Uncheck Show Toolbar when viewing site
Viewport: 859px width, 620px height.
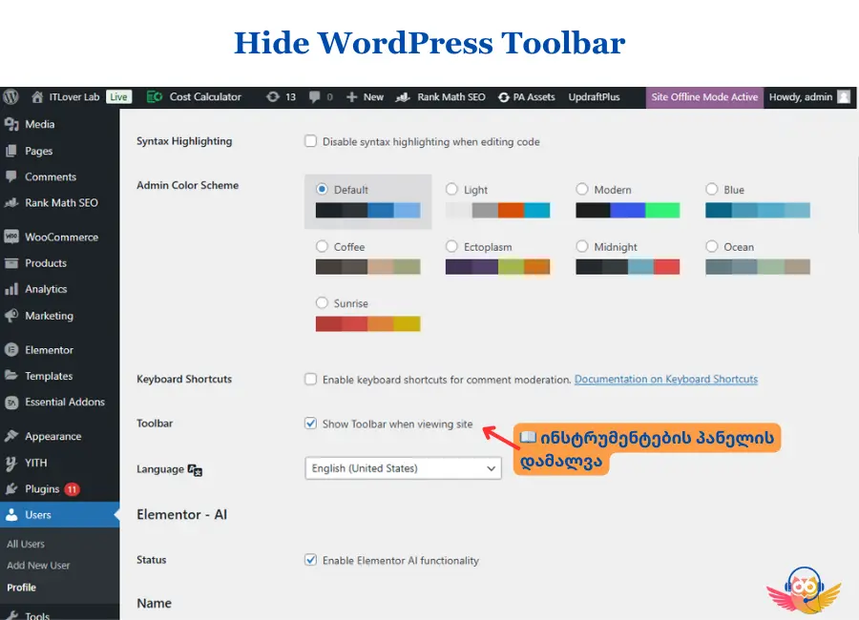click(310, 424)
